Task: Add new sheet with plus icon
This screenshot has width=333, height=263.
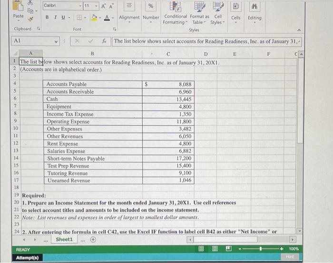Action: (93, 240)
